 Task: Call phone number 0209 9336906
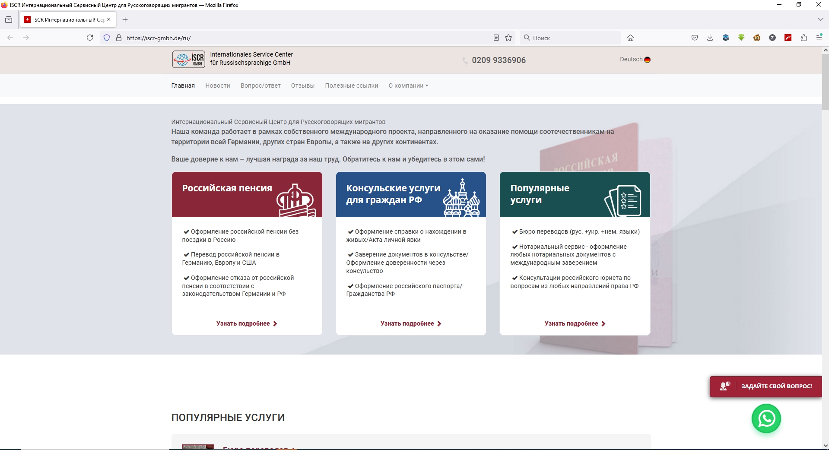(x=499, y=60)
